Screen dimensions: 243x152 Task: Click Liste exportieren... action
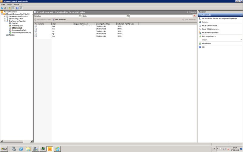[209, 36]
